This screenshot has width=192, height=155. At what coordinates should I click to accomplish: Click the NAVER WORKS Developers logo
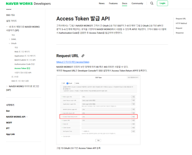click(28, 4)
